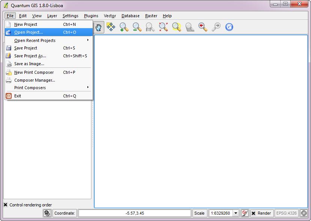Open the Layer menu
The image size is (311, 221).
(x=52, y=16)
